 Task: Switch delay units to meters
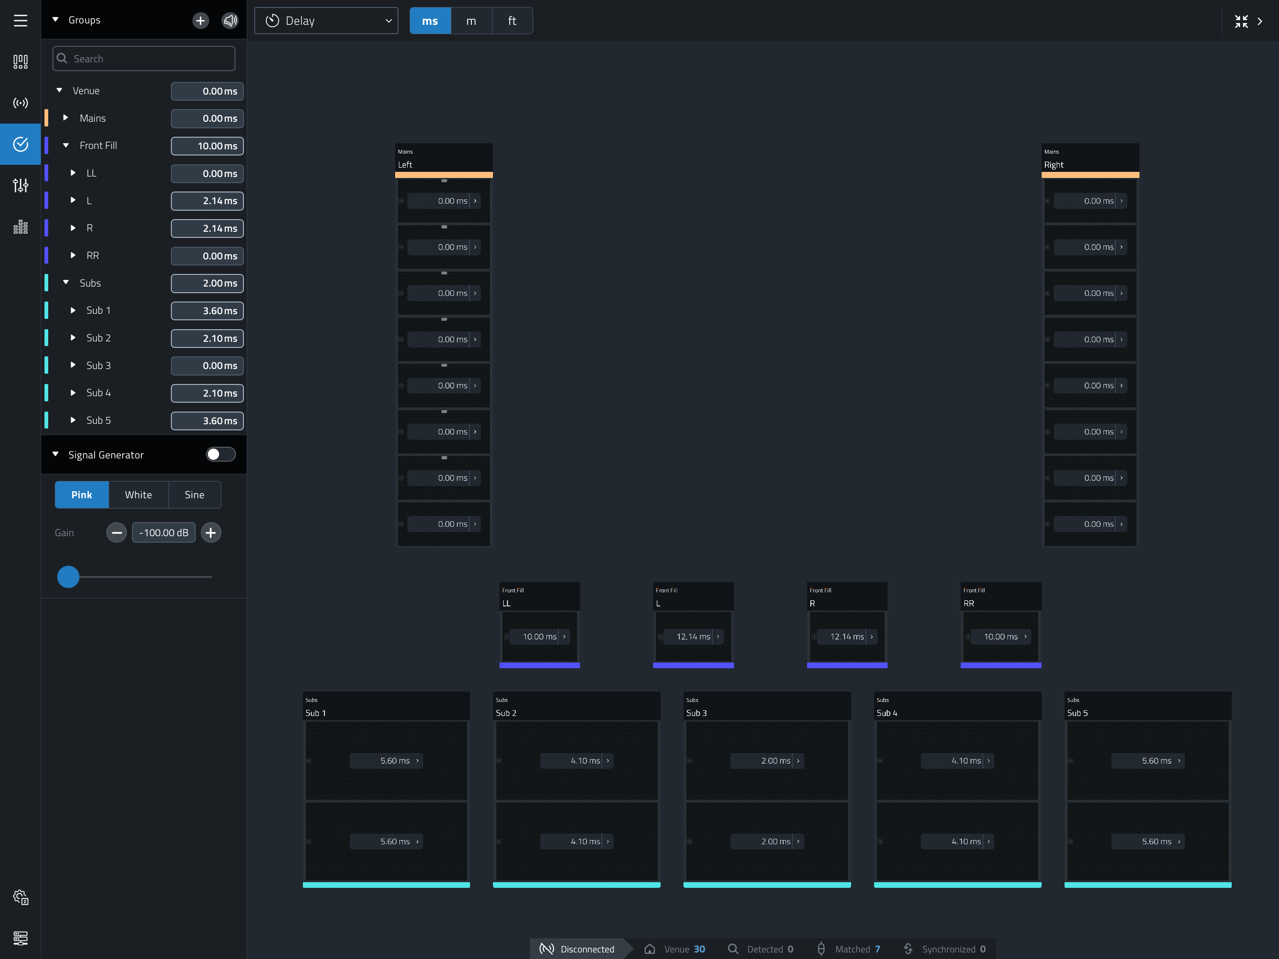pos(471,21)
